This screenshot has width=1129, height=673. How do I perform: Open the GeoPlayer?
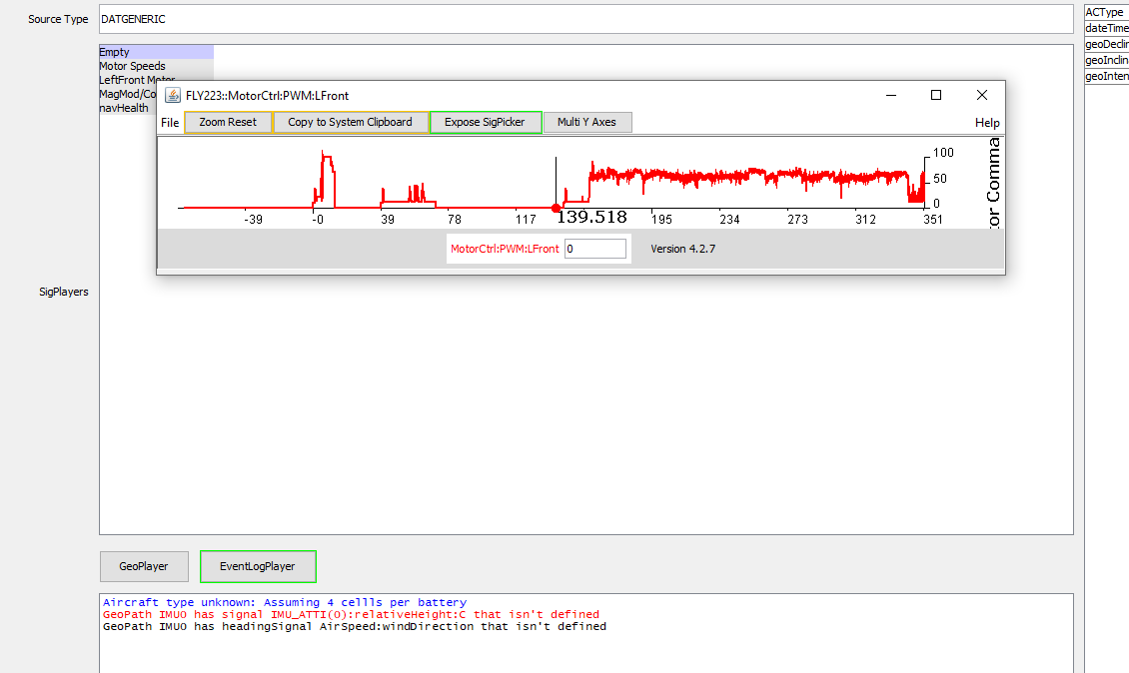143,566
